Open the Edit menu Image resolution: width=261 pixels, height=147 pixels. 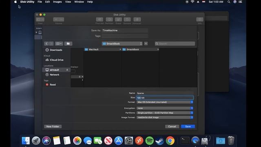47,2
